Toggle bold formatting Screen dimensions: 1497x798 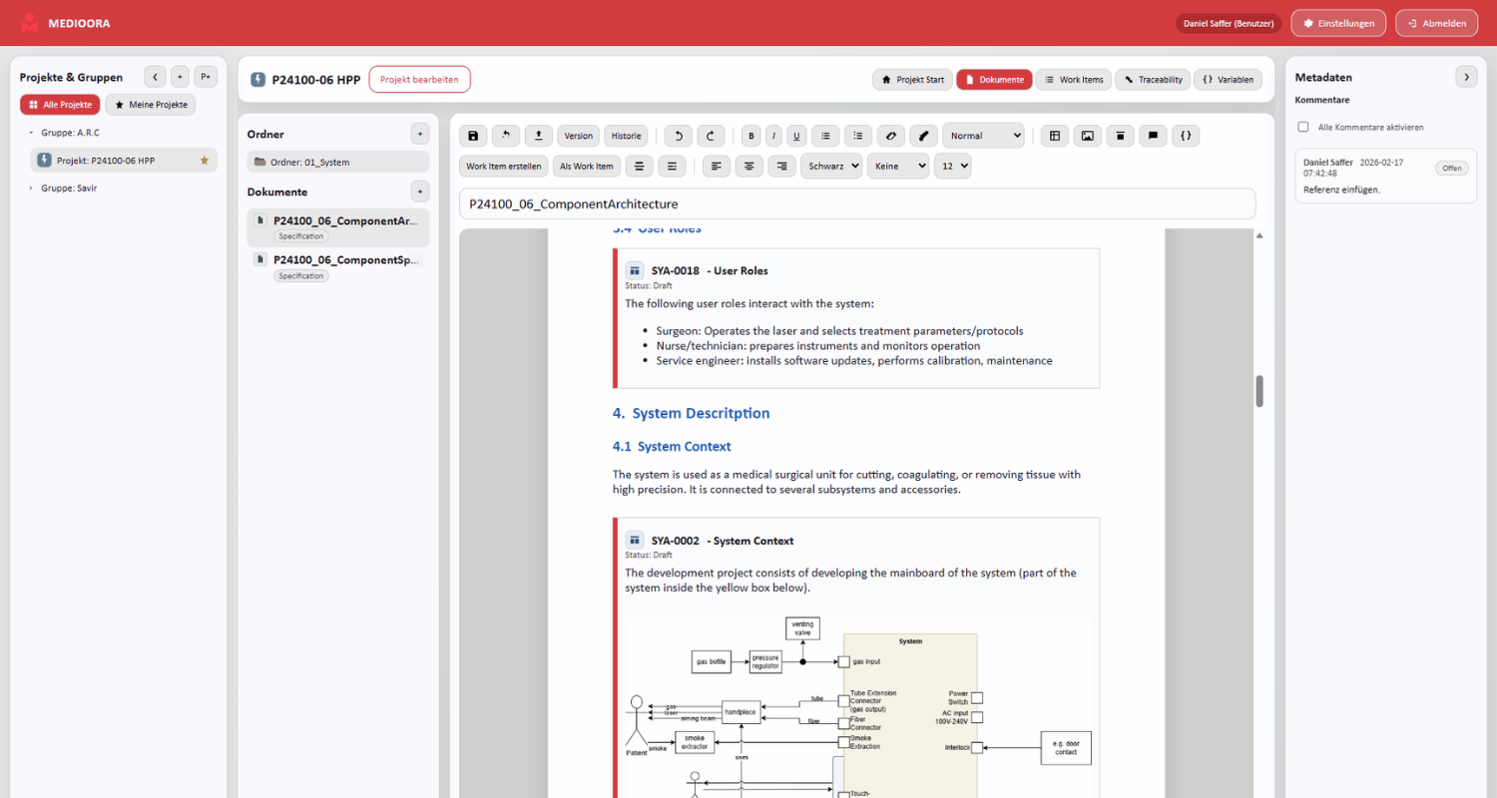pyautogui.click(x=750, y=136)
